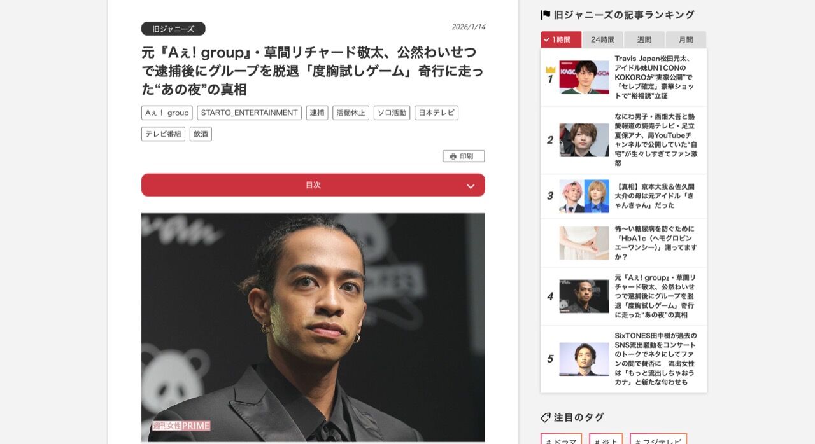Viewport: 815px width, 444px height.
Task: Click the 飲酒 tag
Action: click(201, 134)
